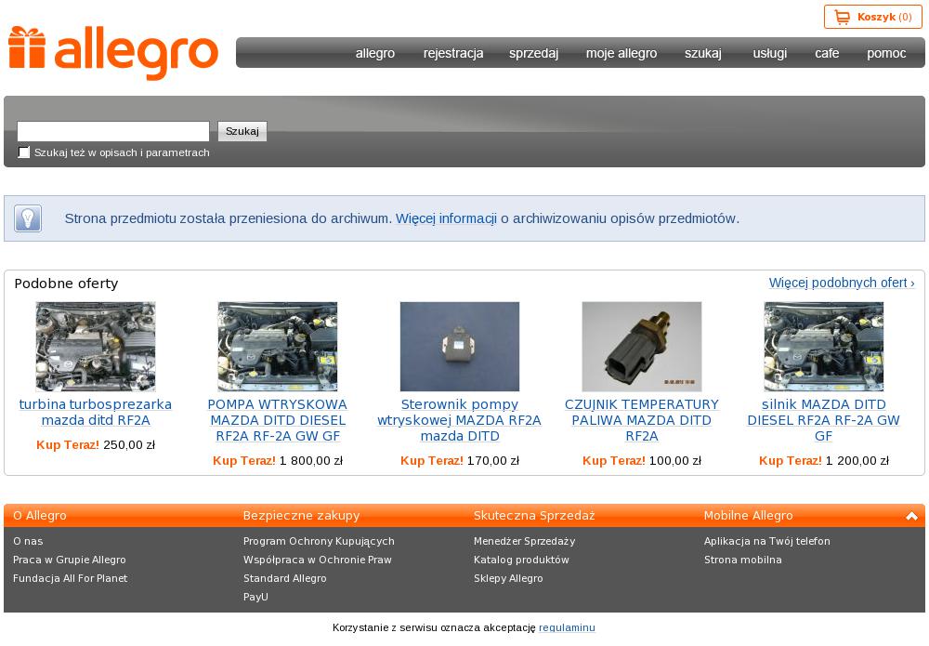Open the Sterownik pompy product thumbnail
929x646 pixels.
click(x=460, y=347)
